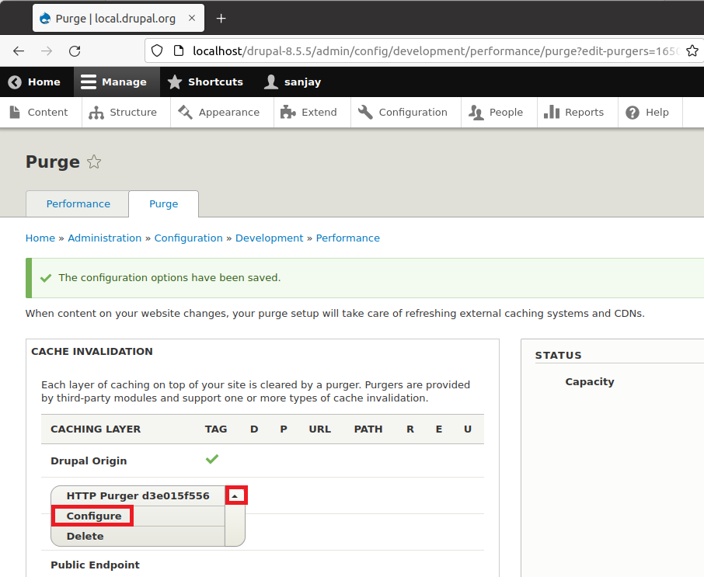
Task: Open the Reports admin menu
Action: (574, 112)
